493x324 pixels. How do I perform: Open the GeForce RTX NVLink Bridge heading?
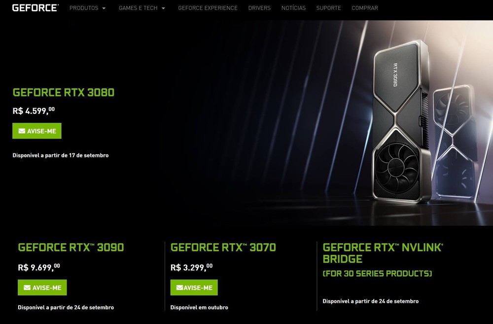tap(383, 253)
